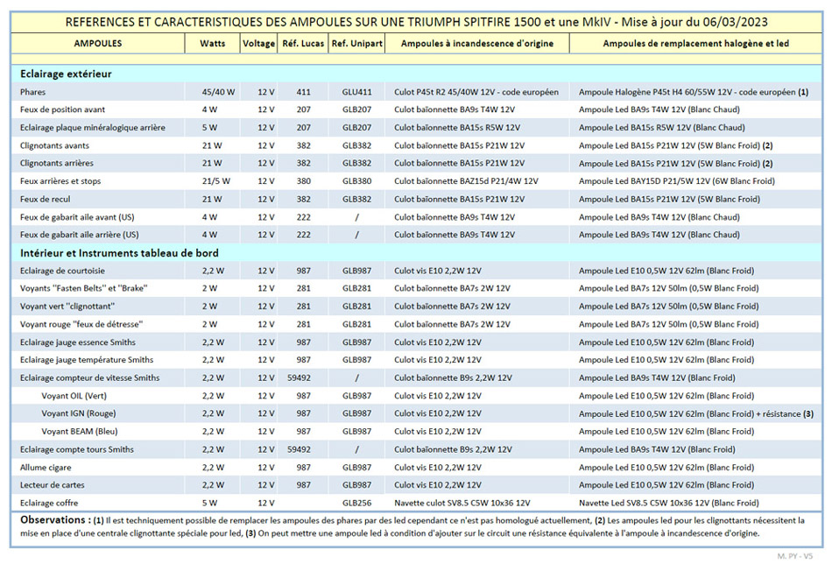
Task: Select the "GLU411" Unipart reference cell
Action: click(x=356, y=92)
